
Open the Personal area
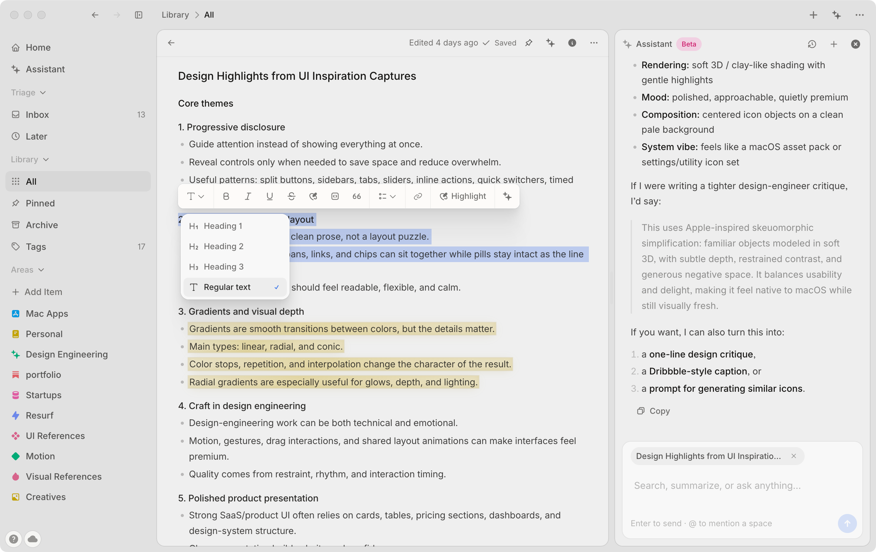pos(78,334)
